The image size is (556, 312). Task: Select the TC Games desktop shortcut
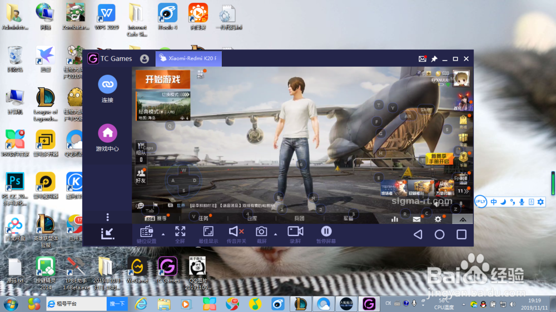167,270
